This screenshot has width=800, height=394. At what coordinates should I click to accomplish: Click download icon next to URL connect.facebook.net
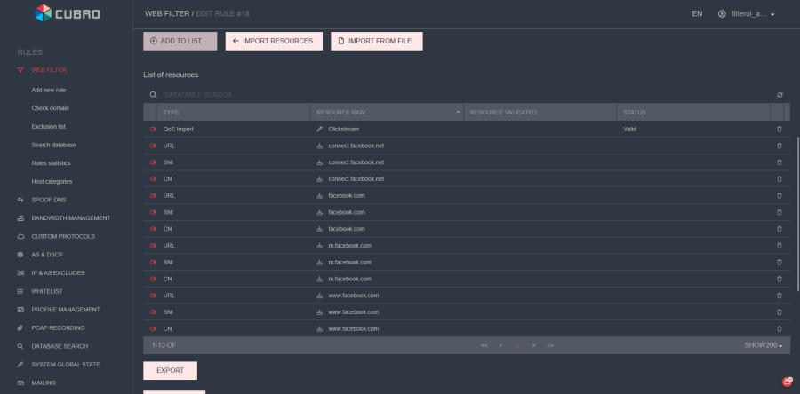click(x=319, y=146)
